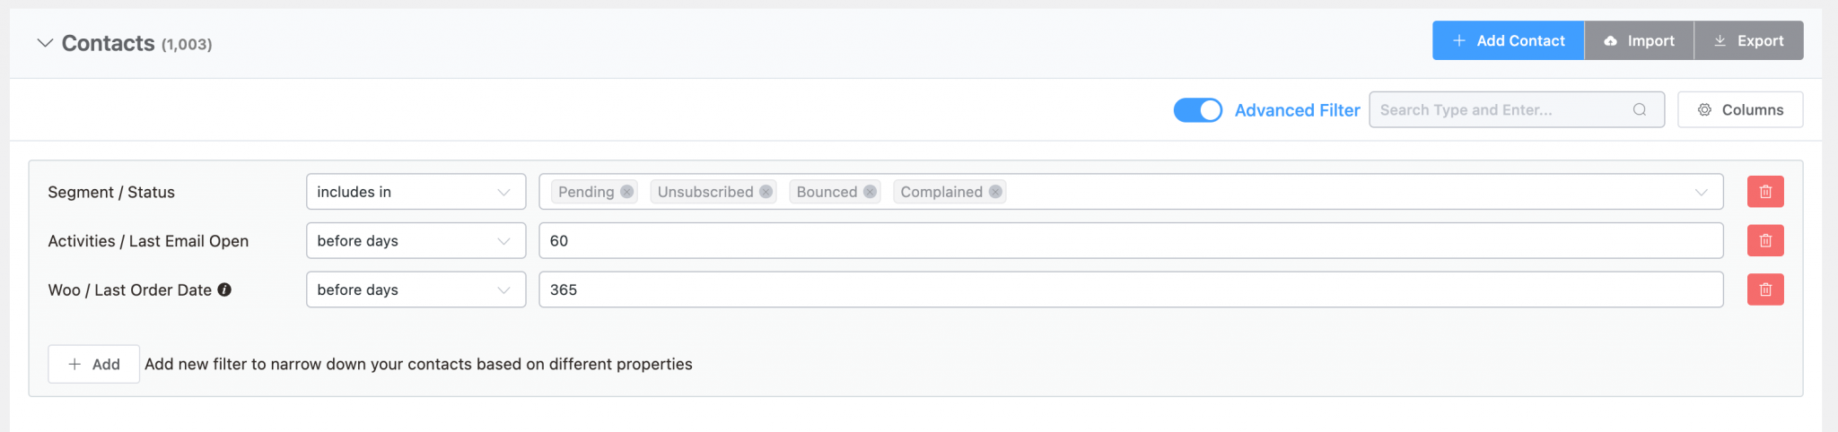
Task: Remove the Complained status tag
Action: pyautogui.click(x=995, y=192)
